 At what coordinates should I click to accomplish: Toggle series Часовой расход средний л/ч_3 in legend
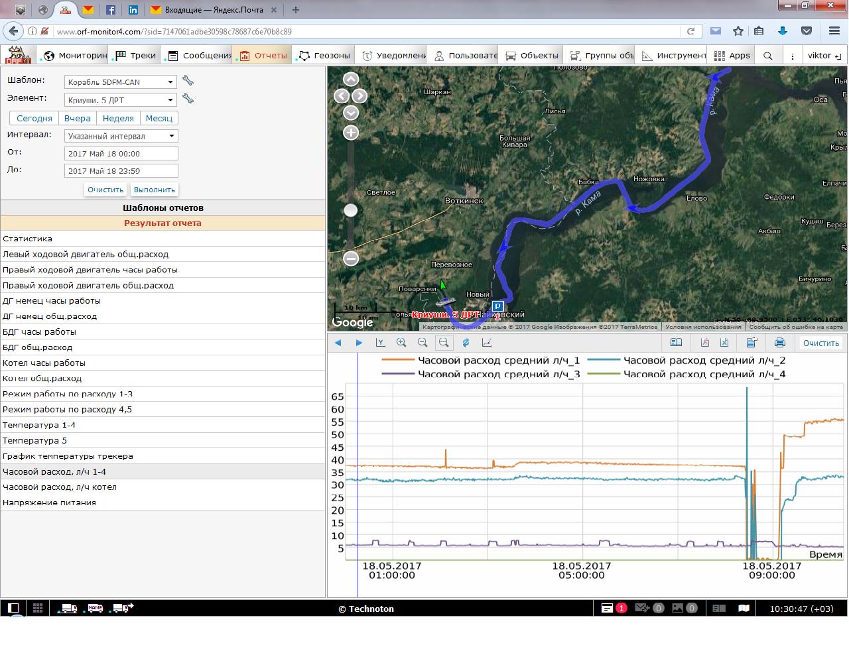pos(498,375)
